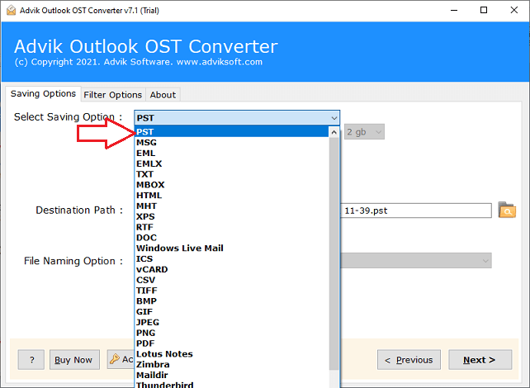
Task: Switch to the Filter Options tab
Action: [113, 95]
